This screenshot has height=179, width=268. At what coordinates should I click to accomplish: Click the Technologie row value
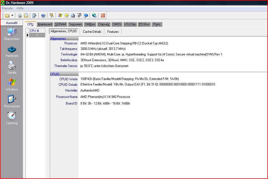coord(151,54)
